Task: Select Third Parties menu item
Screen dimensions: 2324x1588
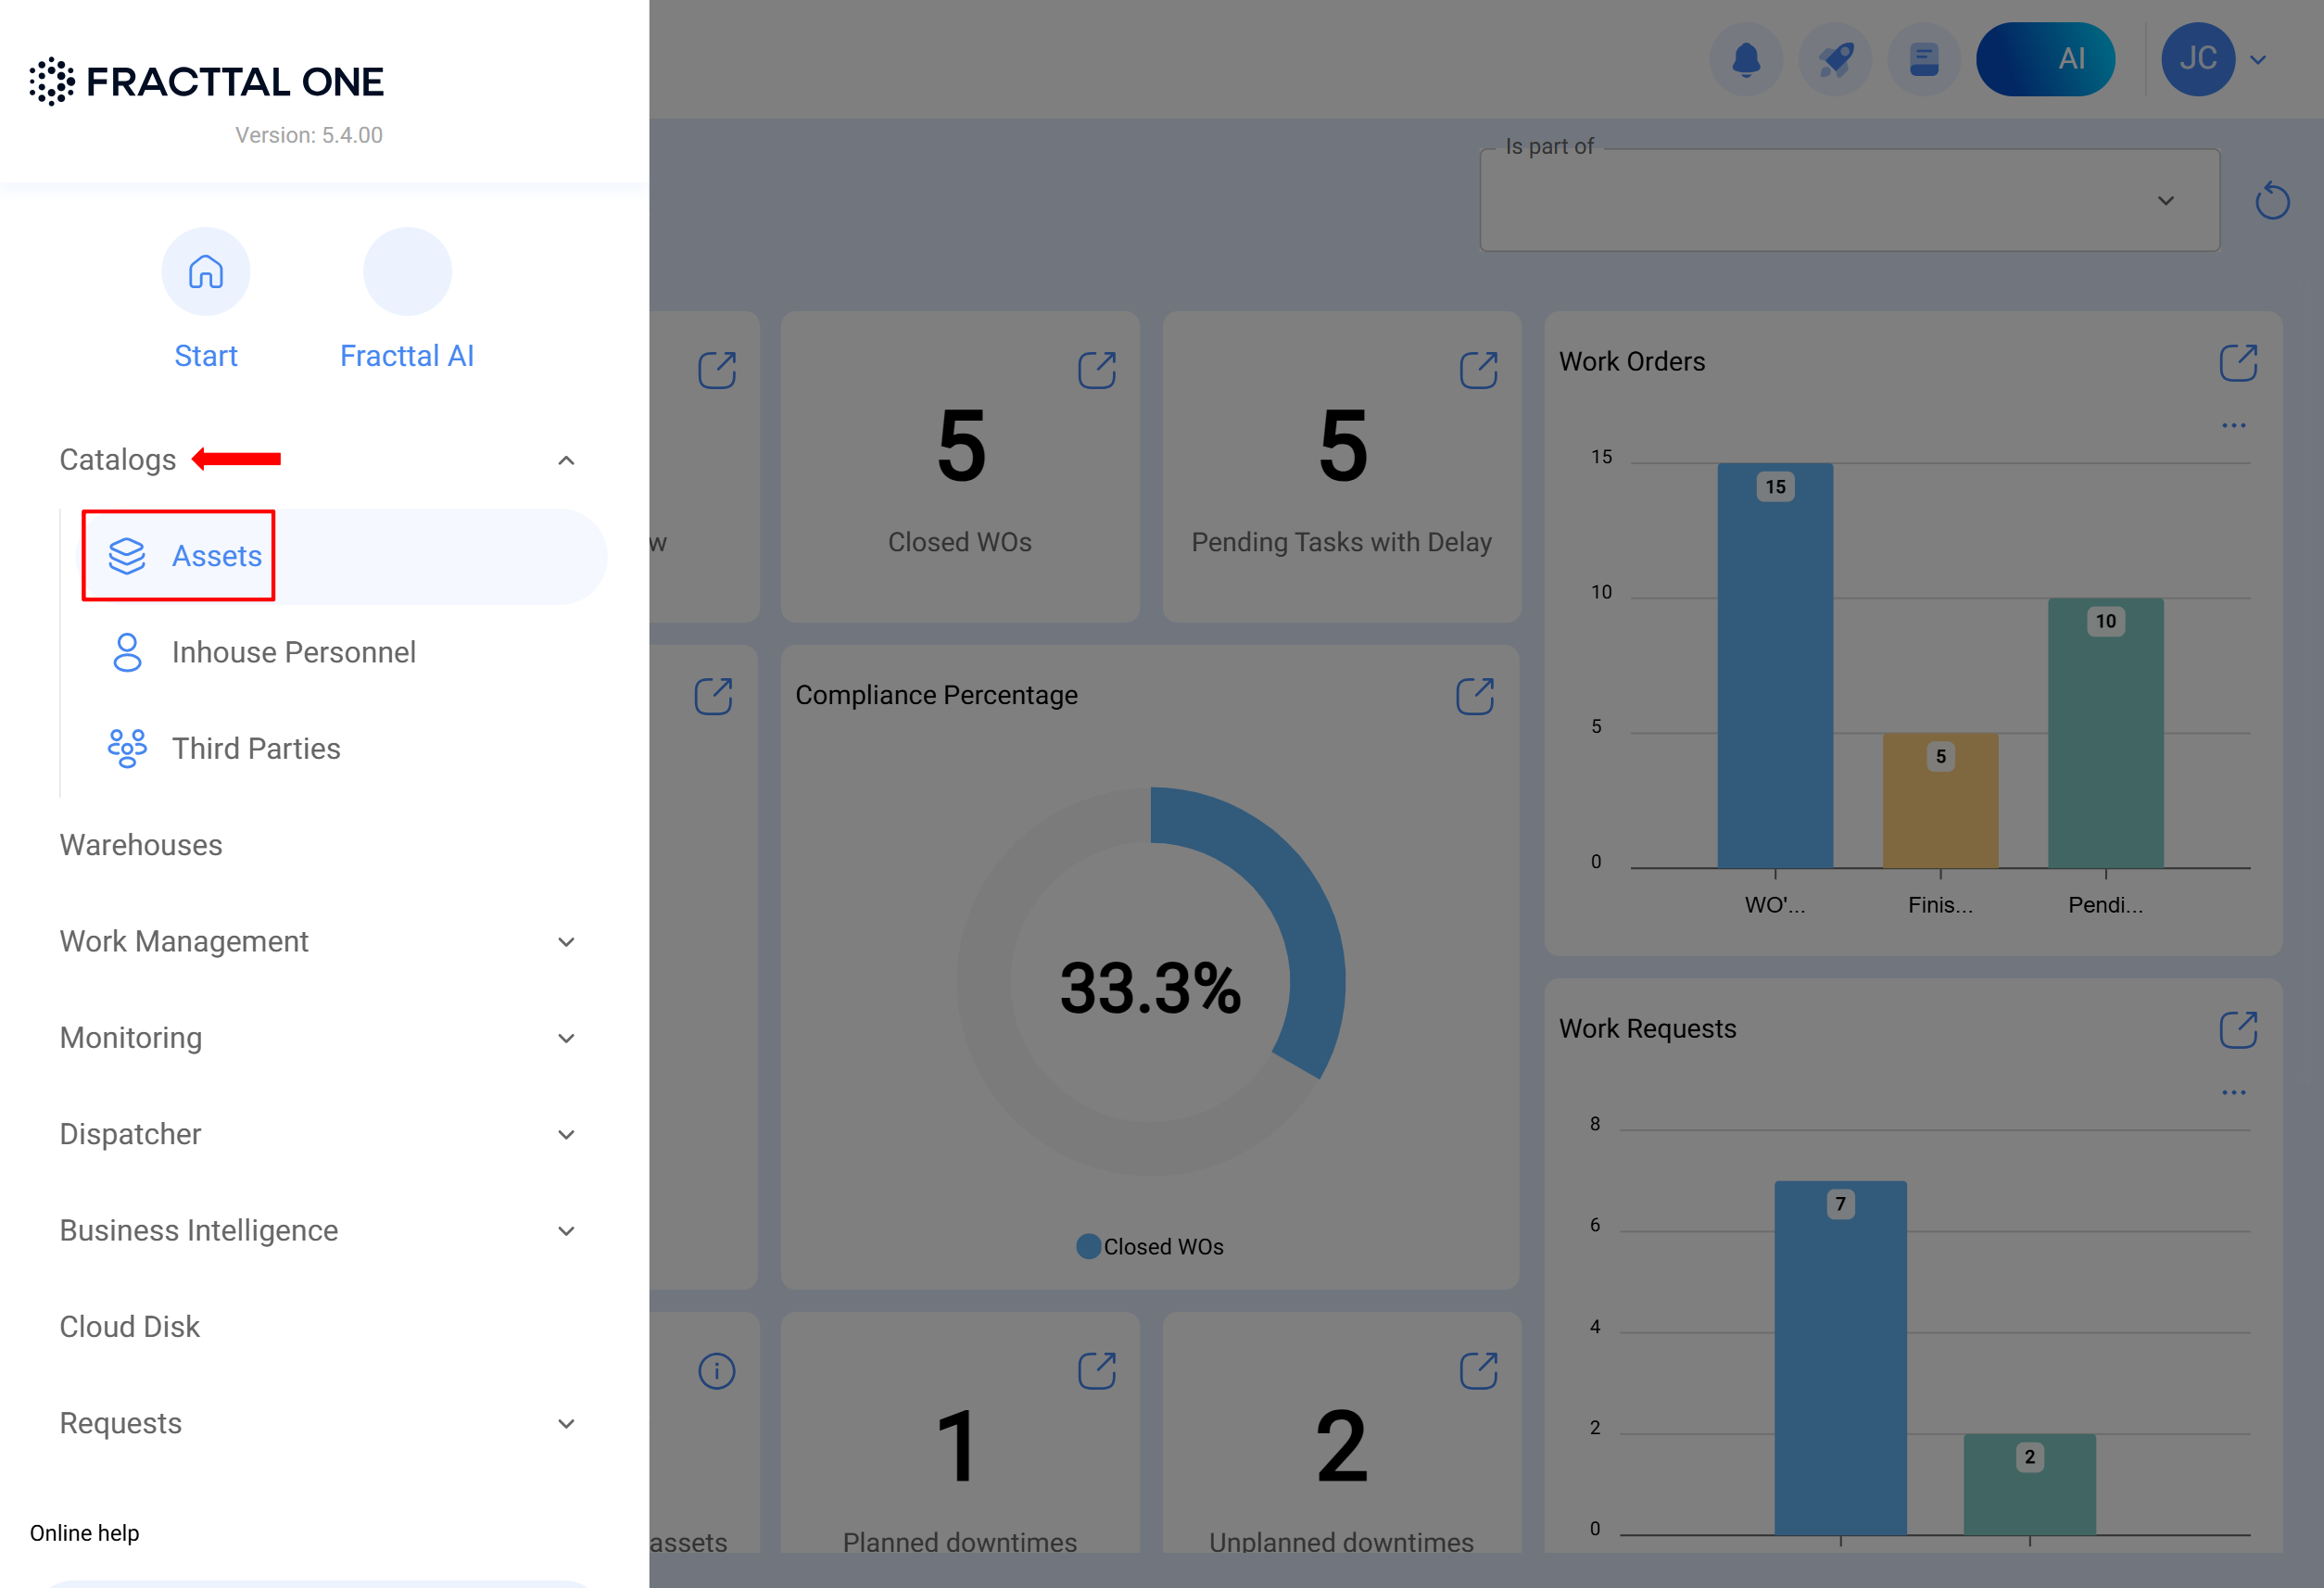Action: point(256,749)
